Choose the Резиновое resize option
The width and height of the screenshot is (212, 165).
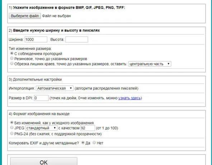pyautogui.click(x=12, y=58)
